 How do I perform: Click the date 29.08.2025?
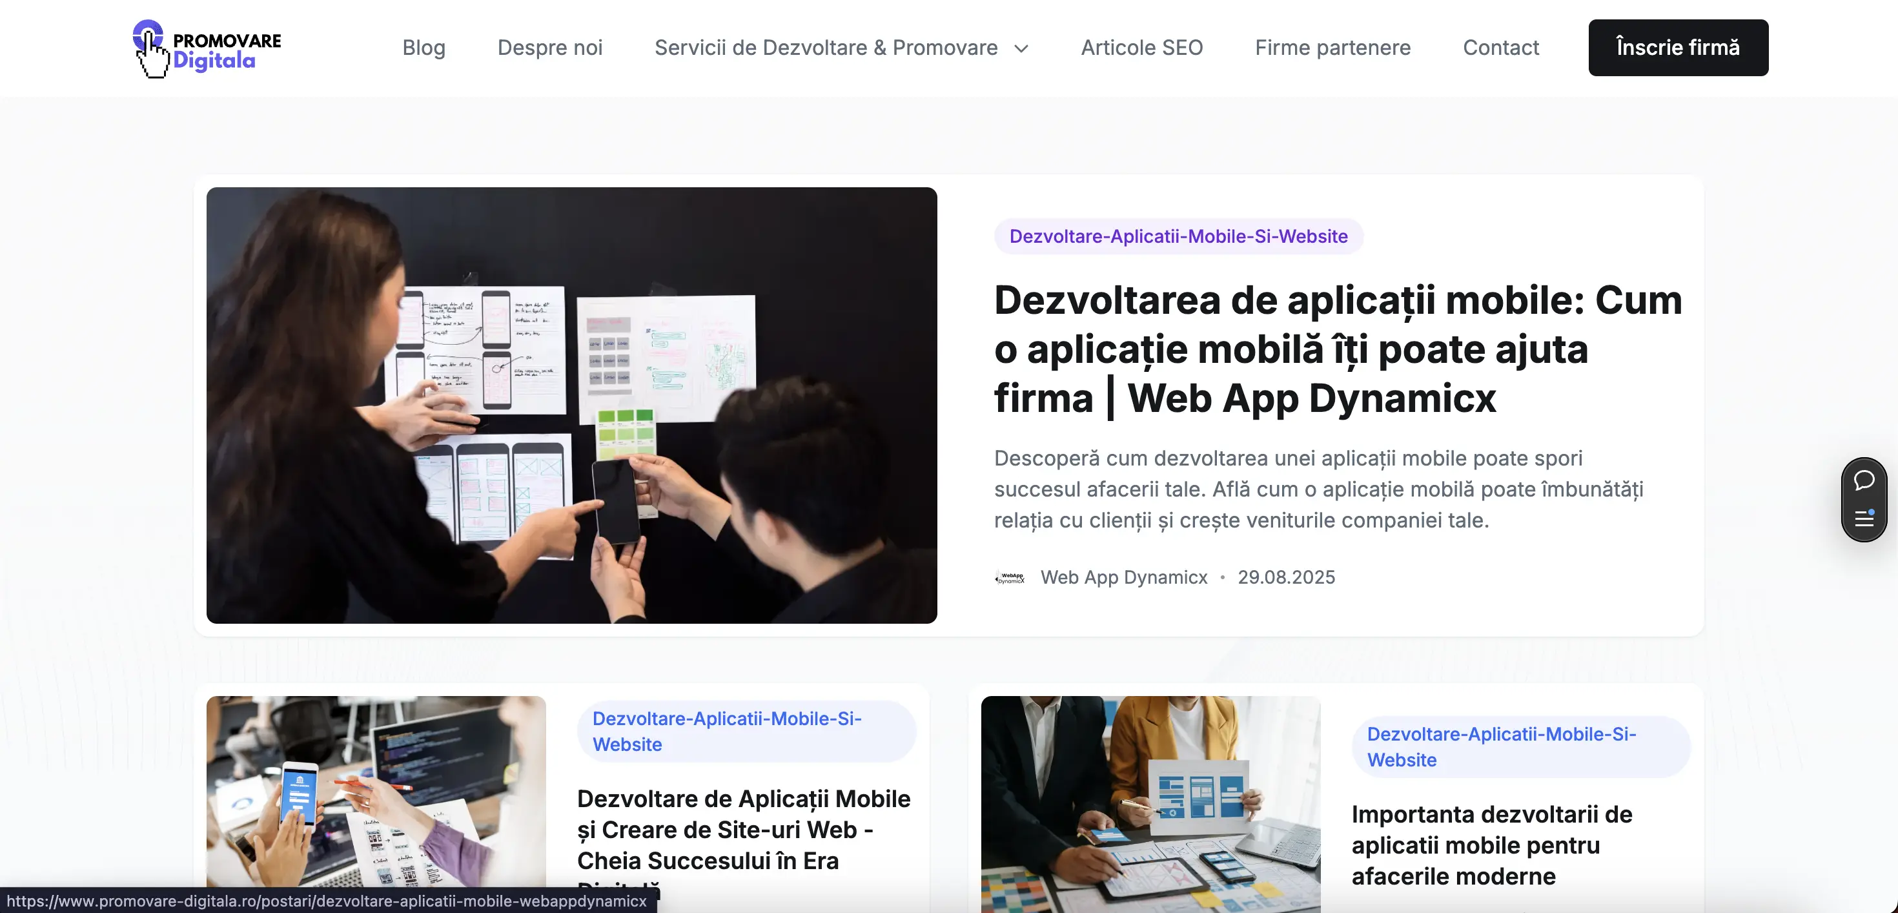(1286, 578)
